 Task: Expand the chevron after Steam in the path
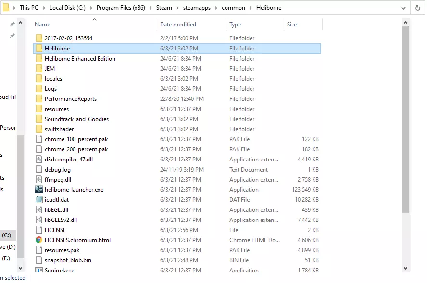(x=177, y=8)
